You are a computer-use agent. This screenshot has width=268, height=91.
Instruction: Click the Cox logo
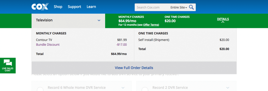pos(40,7)
